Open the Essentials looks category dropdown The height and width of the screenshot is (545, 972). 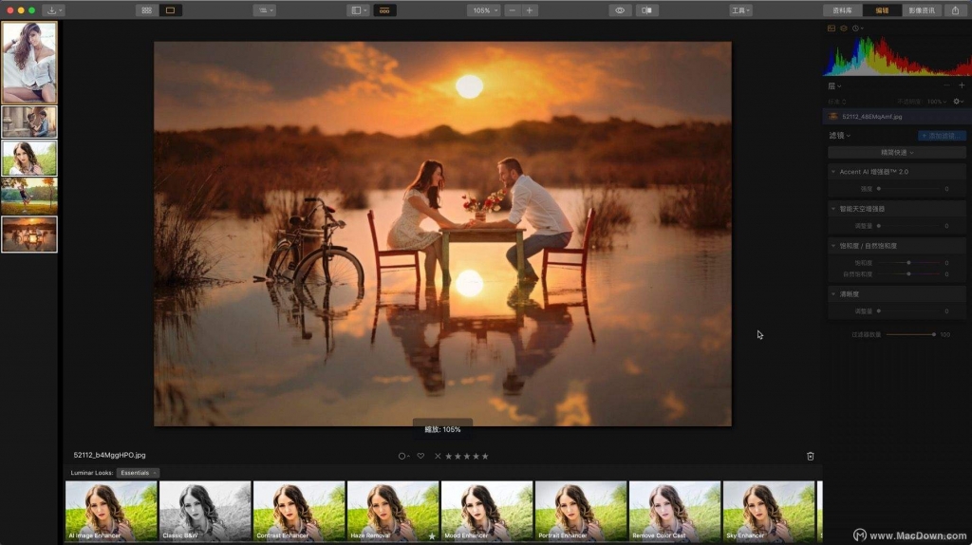coord(138,473)
